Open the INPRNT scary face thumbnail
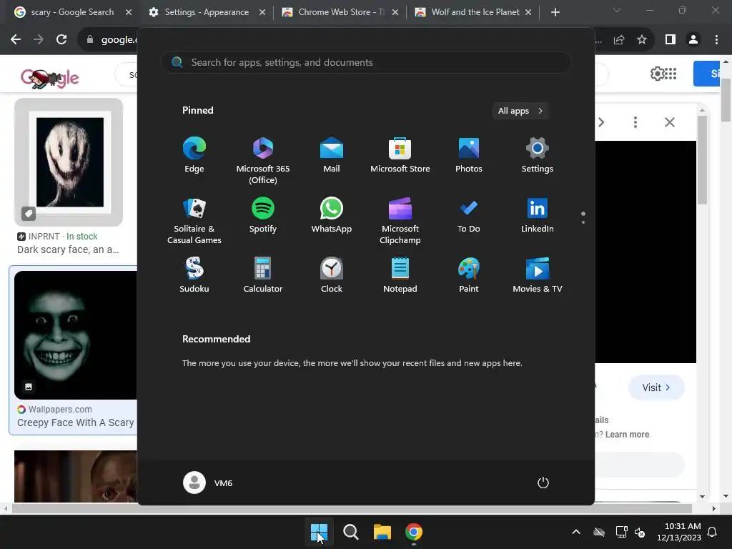 pos(69,162)
